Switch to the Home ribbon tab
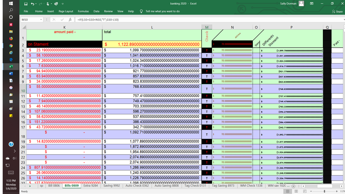This screenshot has width=345, height=194. click(x=39, y=11)
